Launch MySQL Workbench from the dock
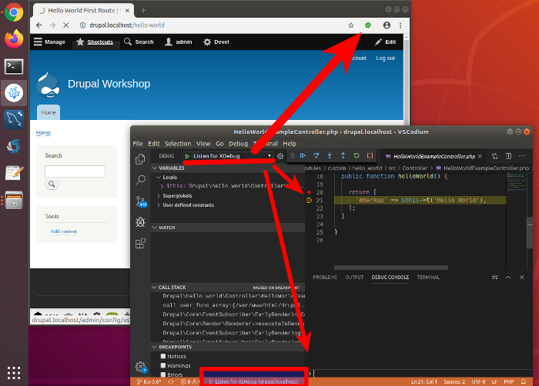Viewport: 539px width, 386px height. [14, 119]
